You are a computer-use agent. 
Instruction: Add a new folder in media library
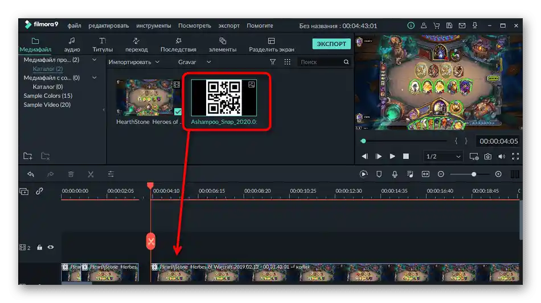27,156
